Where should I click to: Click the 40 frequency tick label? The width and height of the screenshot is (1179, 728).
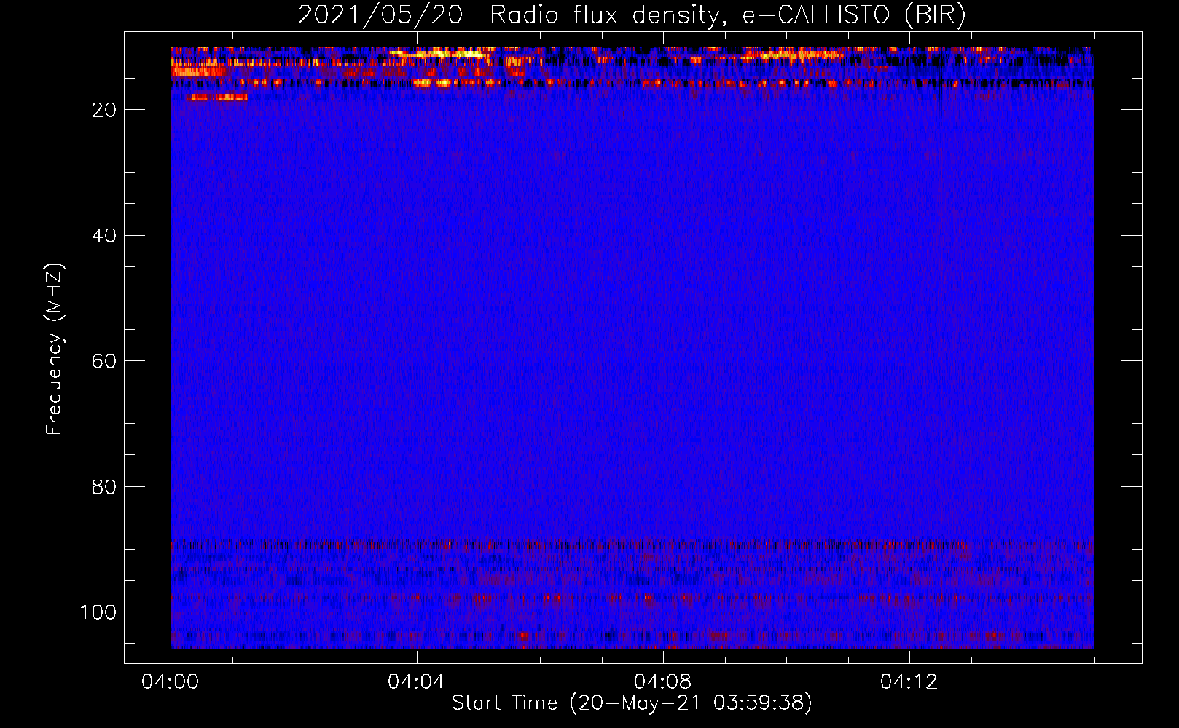coord(105,236)
